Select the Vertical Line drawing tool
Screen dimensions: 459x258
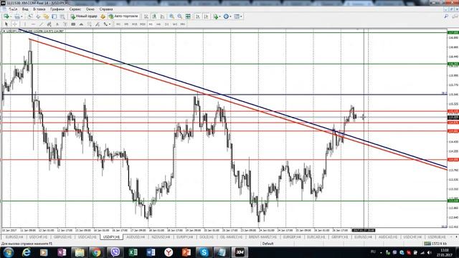coord(25,24)
